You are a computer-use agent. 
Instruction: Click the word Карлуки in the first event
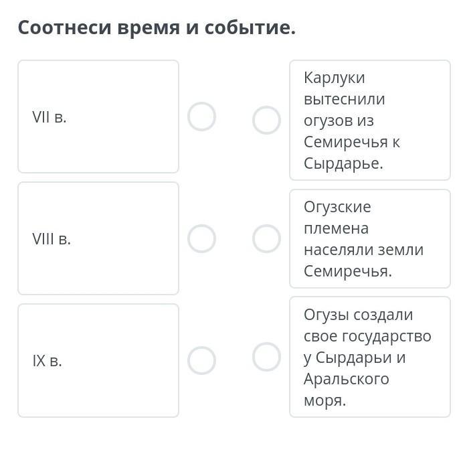(x=335, y=78)
